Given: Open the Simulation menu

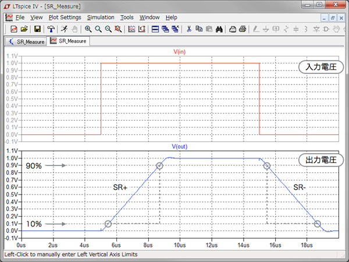Looking at the screenshot, I should coord(101,17).
